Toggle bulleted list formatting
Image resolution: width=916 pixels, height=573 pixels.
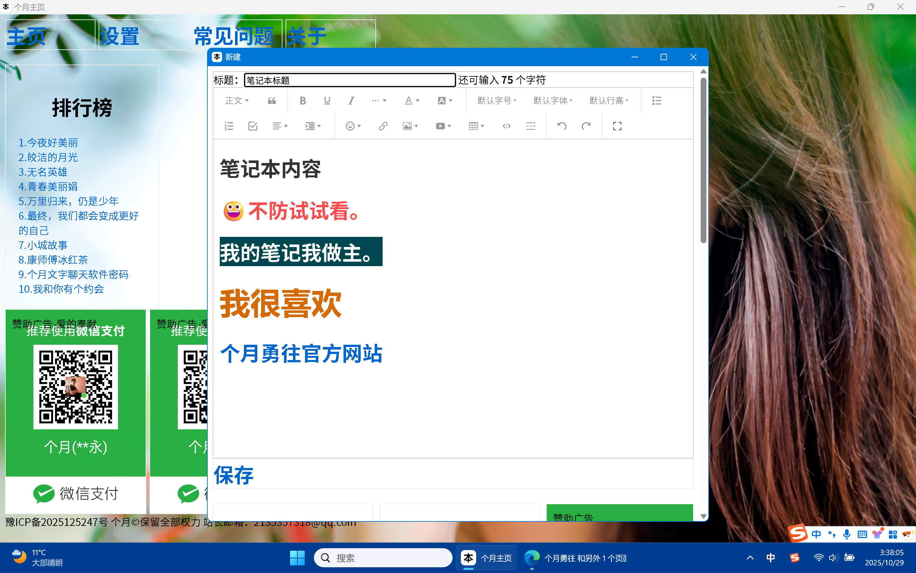(x=657, y=101)
